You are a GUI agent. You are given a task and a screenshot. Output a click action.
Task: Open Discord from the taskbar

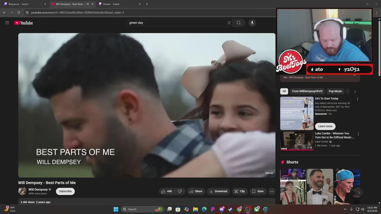(x=222, y=209)
